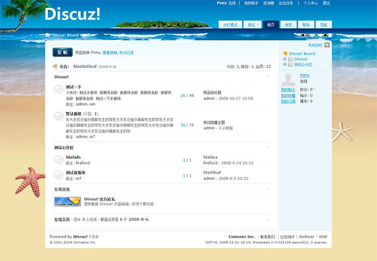Switch to the 分栏模式 tab
Image resolution: width=377 pixels, height=261 pixels.
[x=230, y=25]
